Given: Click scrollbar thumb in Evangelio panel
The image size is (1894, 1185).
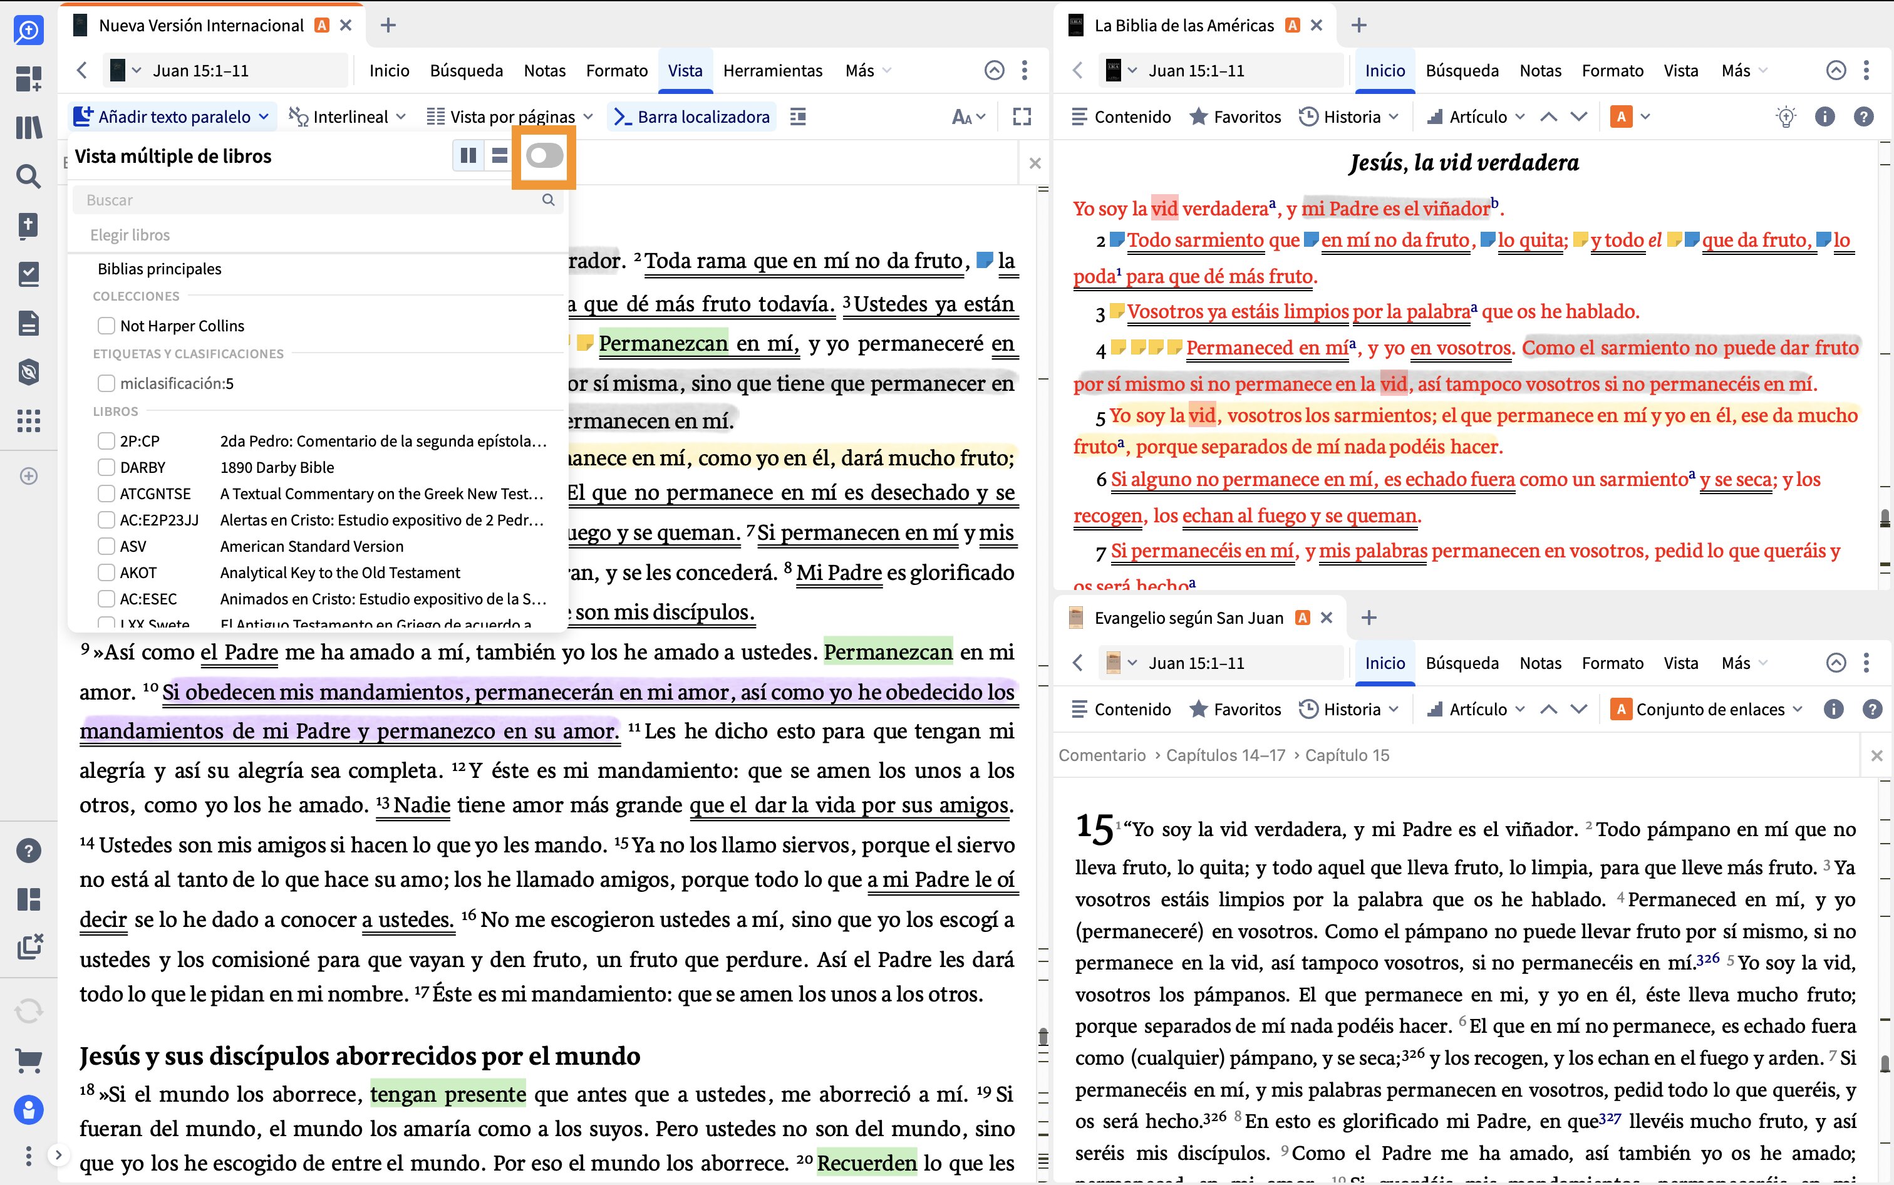Looking at the screenshot, I should point(1885,1063).
